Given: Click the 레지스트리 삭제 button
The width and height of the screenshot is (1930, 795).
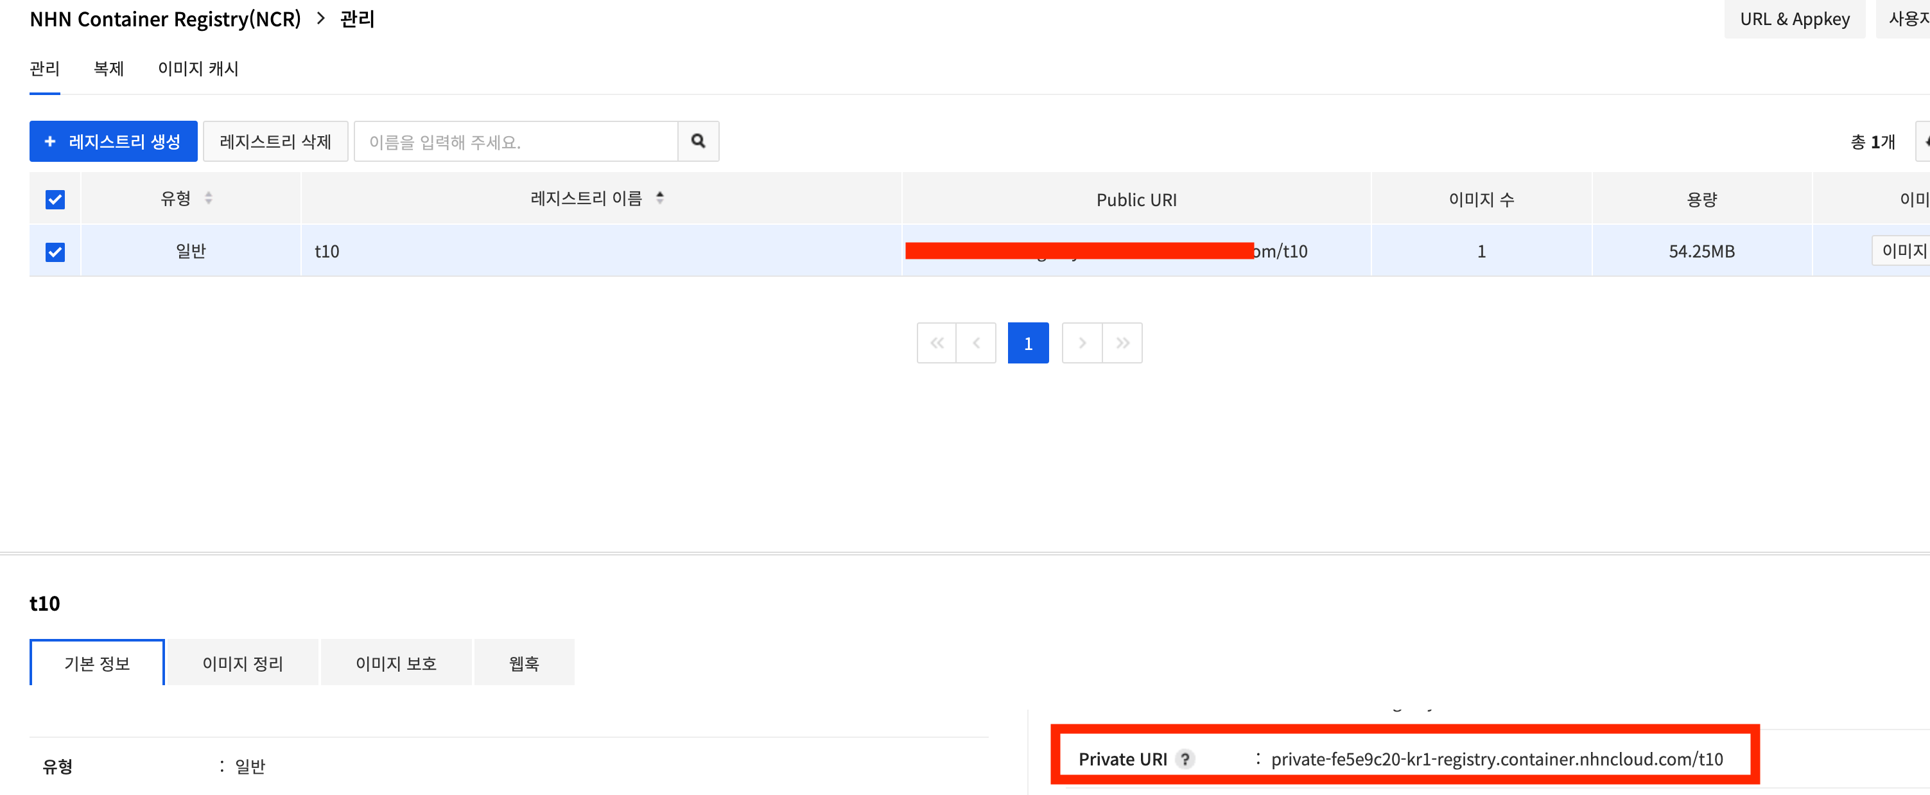Looking at the screenshot, I should tap(275, 142).
